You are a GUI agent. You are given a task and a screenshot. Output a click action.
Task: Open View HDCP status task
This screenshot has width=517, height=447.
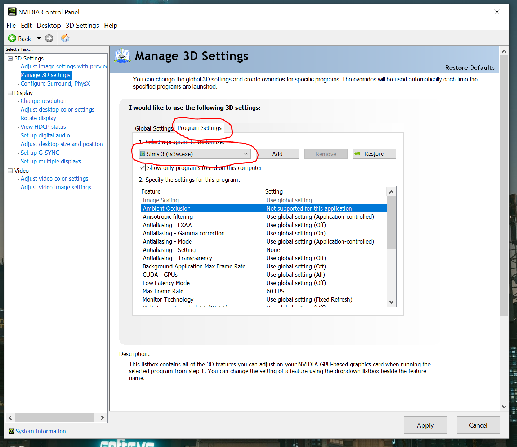[x=43, y=127]
